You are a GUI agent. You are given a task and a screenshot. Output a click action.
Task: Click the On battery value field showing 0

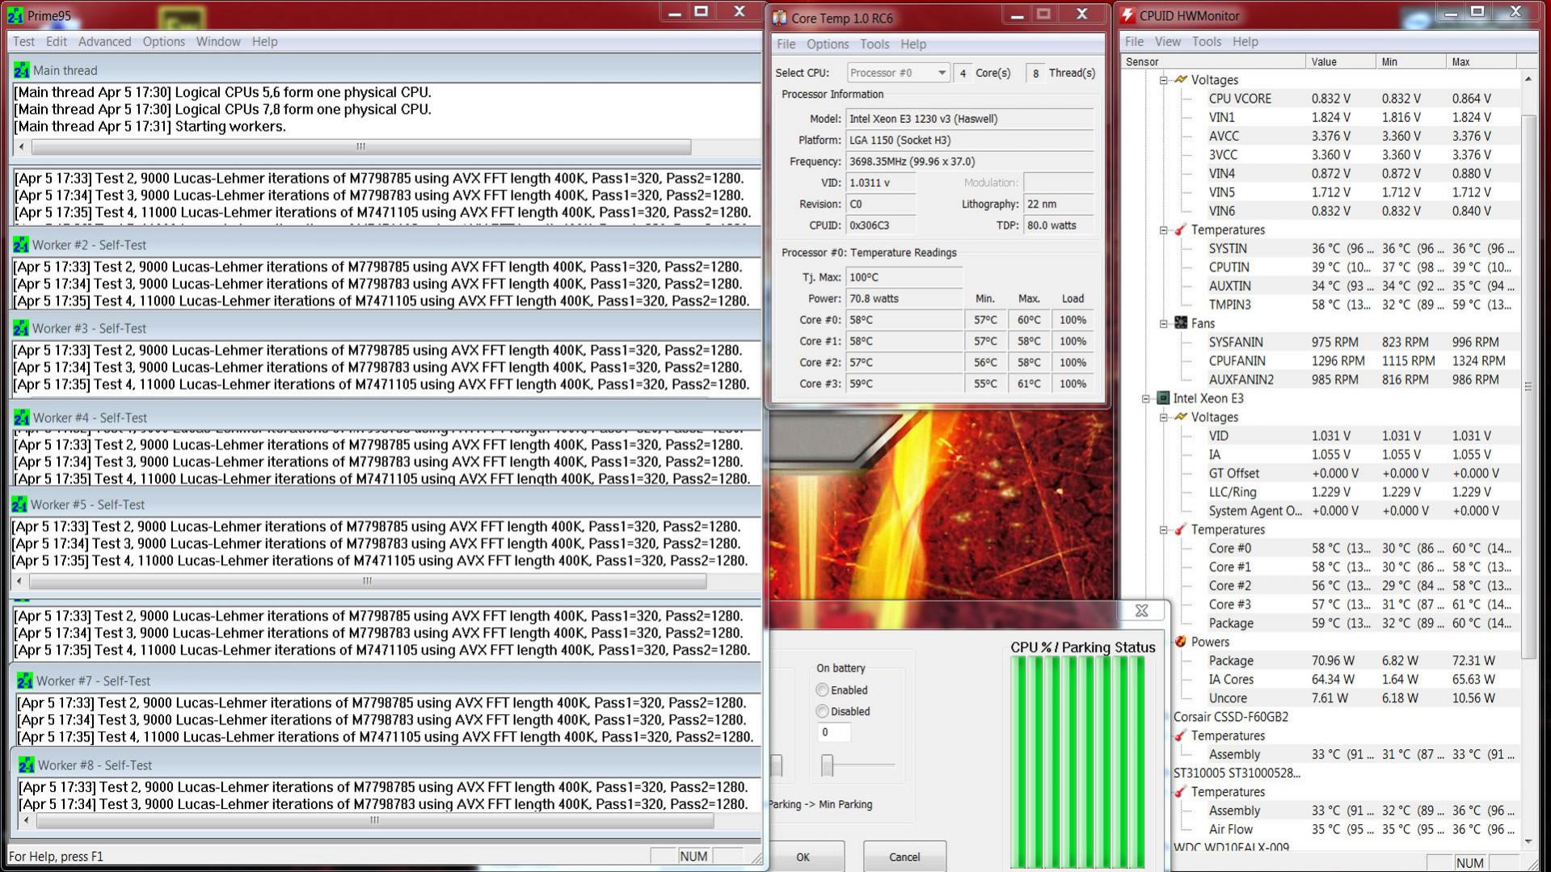click(x=833, y=732)
